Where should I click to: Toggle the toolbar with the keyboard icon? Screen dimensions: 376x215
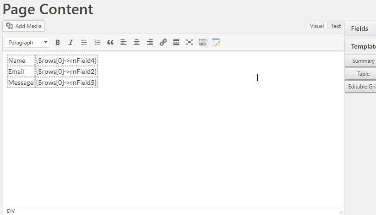click(203, 43)
